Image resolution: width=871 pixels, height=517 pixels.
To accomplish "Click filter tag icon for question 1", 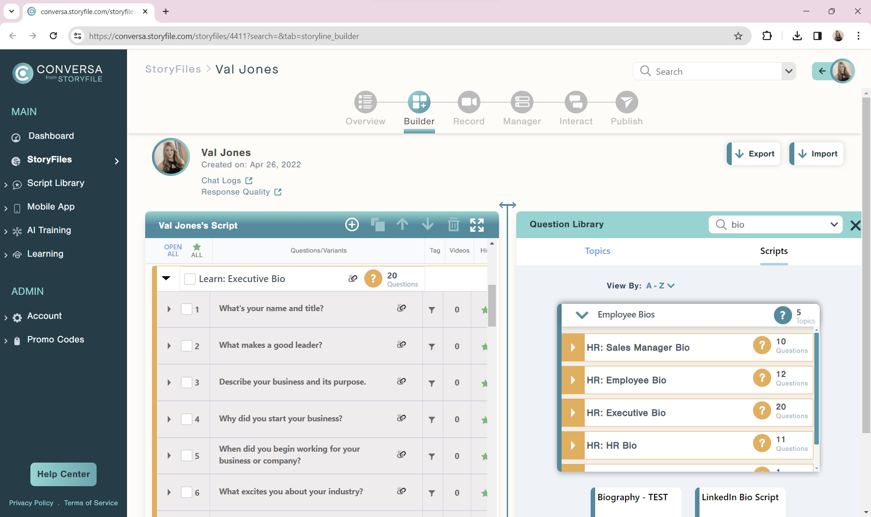I will coord(432,310).
